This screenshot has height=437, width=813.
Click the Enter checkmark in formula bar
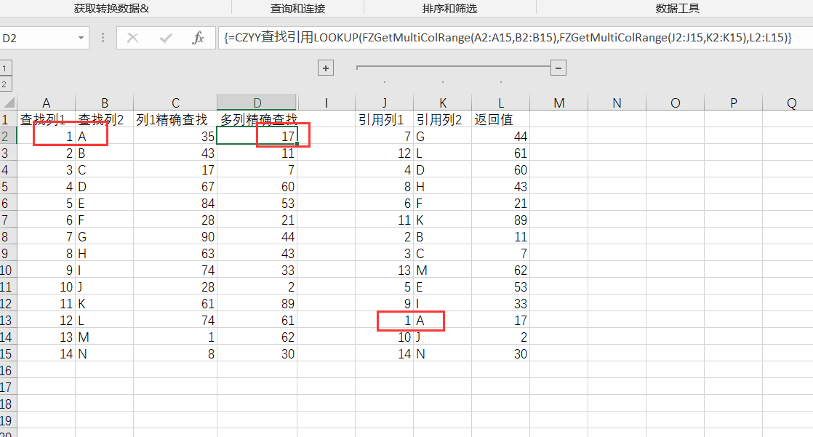[x=166, y=38]
